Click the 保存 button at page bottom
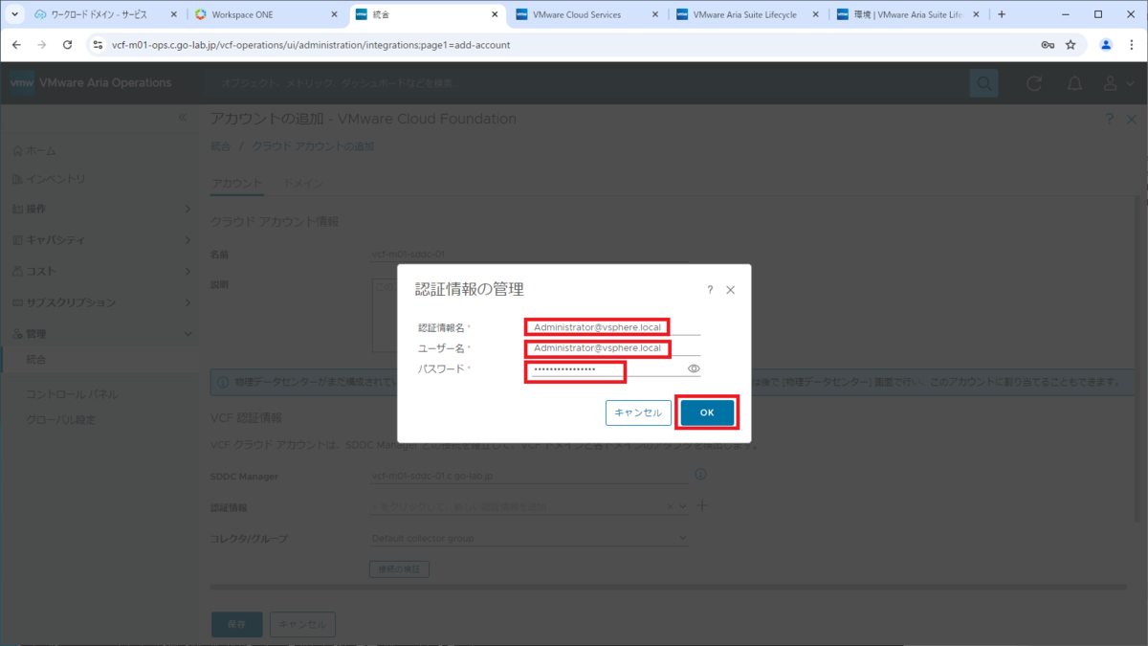The width and height of the screenshot is (1148, 646). [236, 624]
